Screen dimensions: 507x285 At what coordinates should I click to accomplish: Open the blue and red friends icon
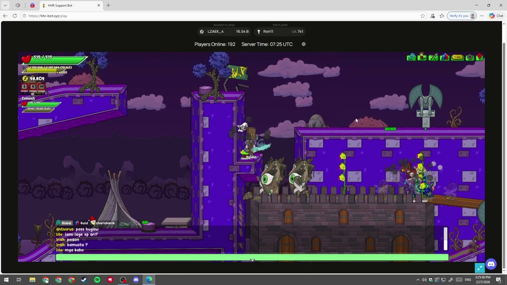[x=445, y=57]
